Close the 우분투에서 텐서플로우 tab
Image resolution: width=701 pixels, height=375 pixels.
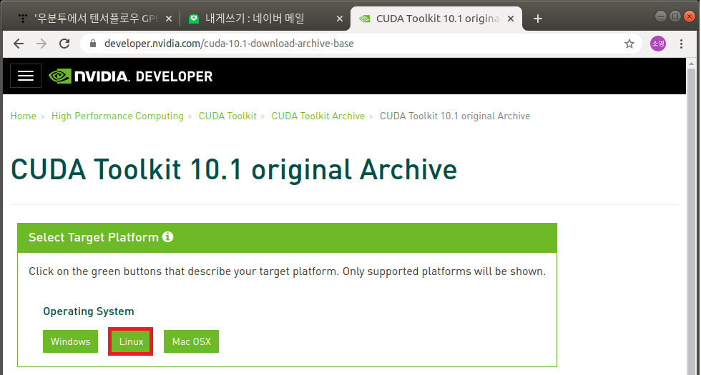(169, 19)
